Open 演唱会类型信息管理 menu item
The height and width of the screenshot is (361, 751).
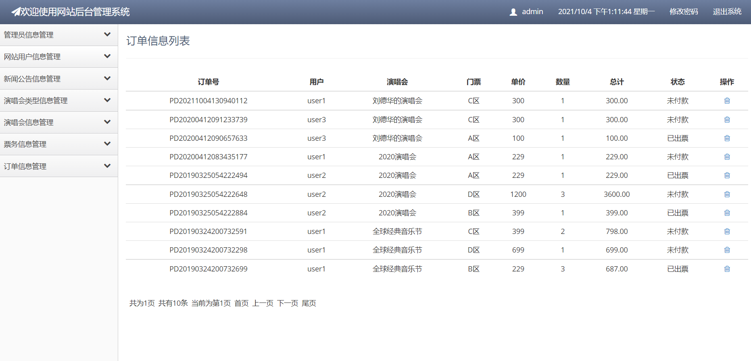(x=59, y=100)
